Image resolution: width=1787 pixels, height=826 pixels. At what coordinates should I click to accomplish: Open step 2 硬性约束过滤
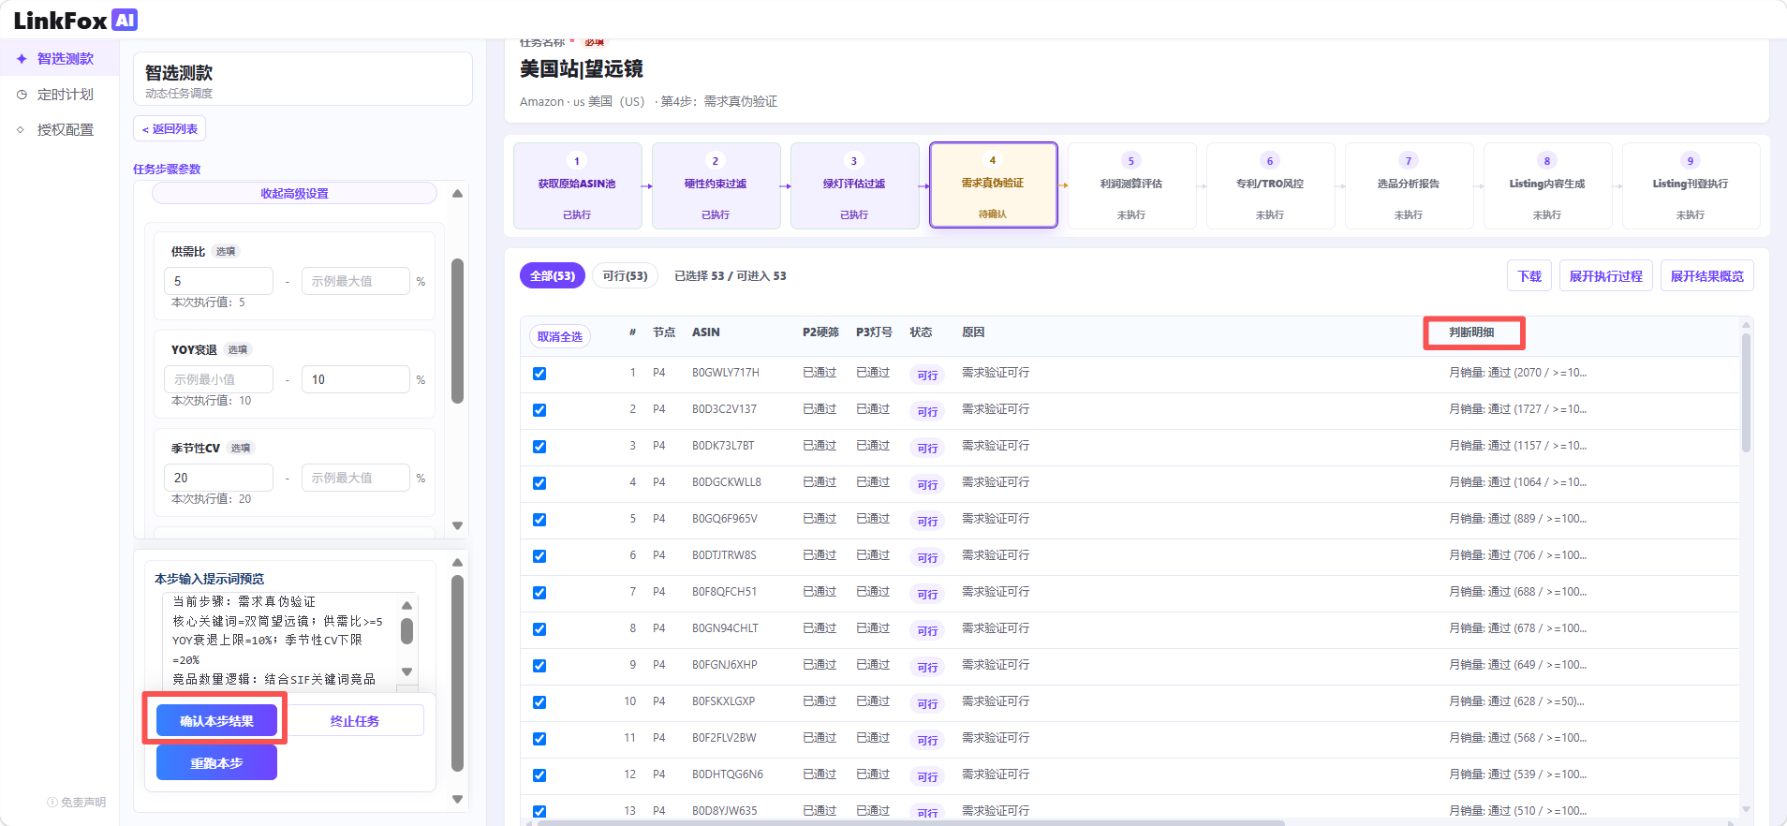[716, 185]
